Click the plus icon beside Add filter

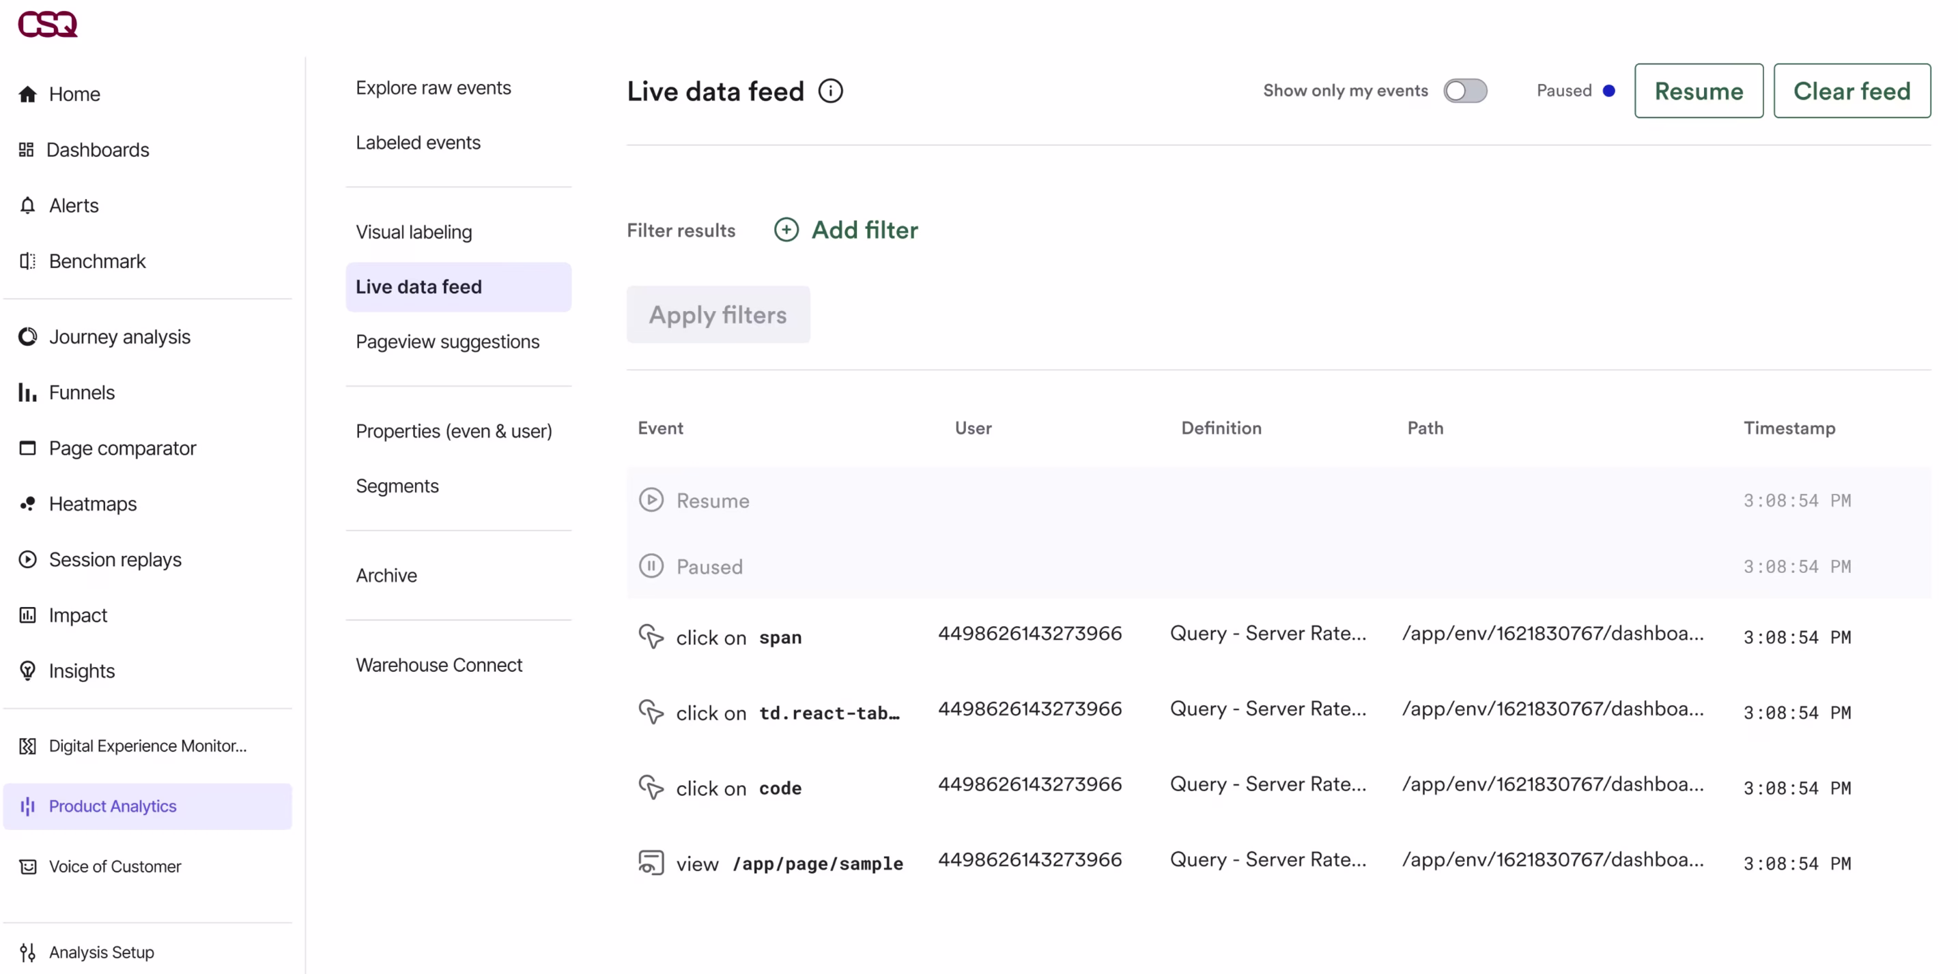click(x=786, y=230)
